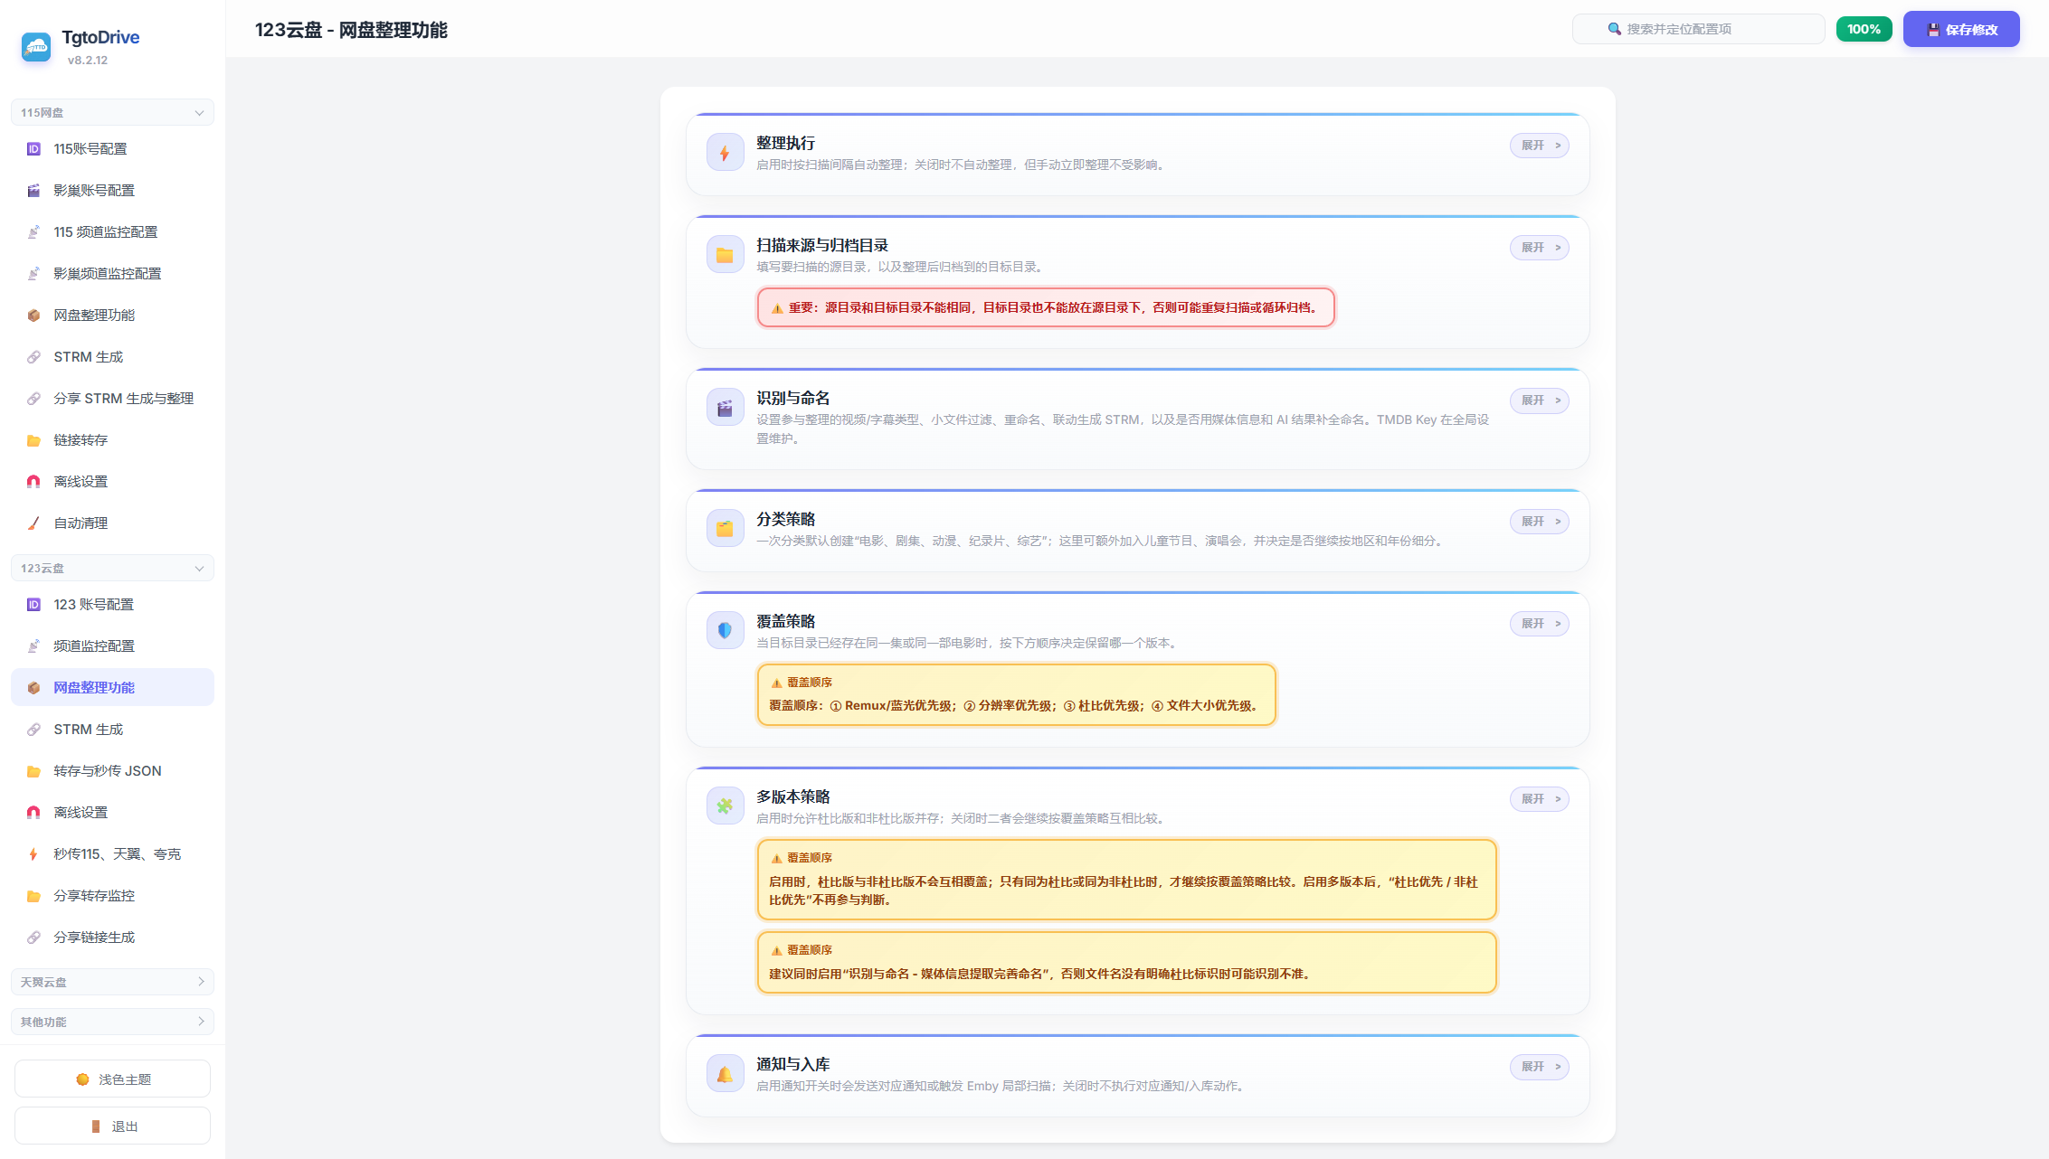
Task: Open 123 账号配置 page
Action: coord(112,605)
